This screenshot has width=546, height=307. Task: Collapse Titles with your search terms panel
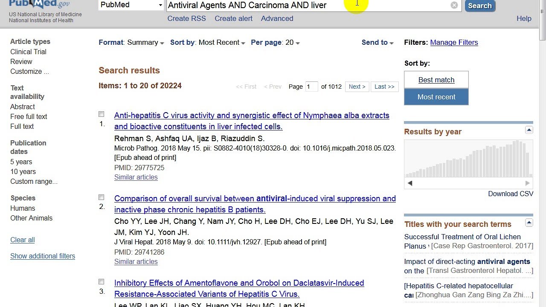tap(529, 223)
